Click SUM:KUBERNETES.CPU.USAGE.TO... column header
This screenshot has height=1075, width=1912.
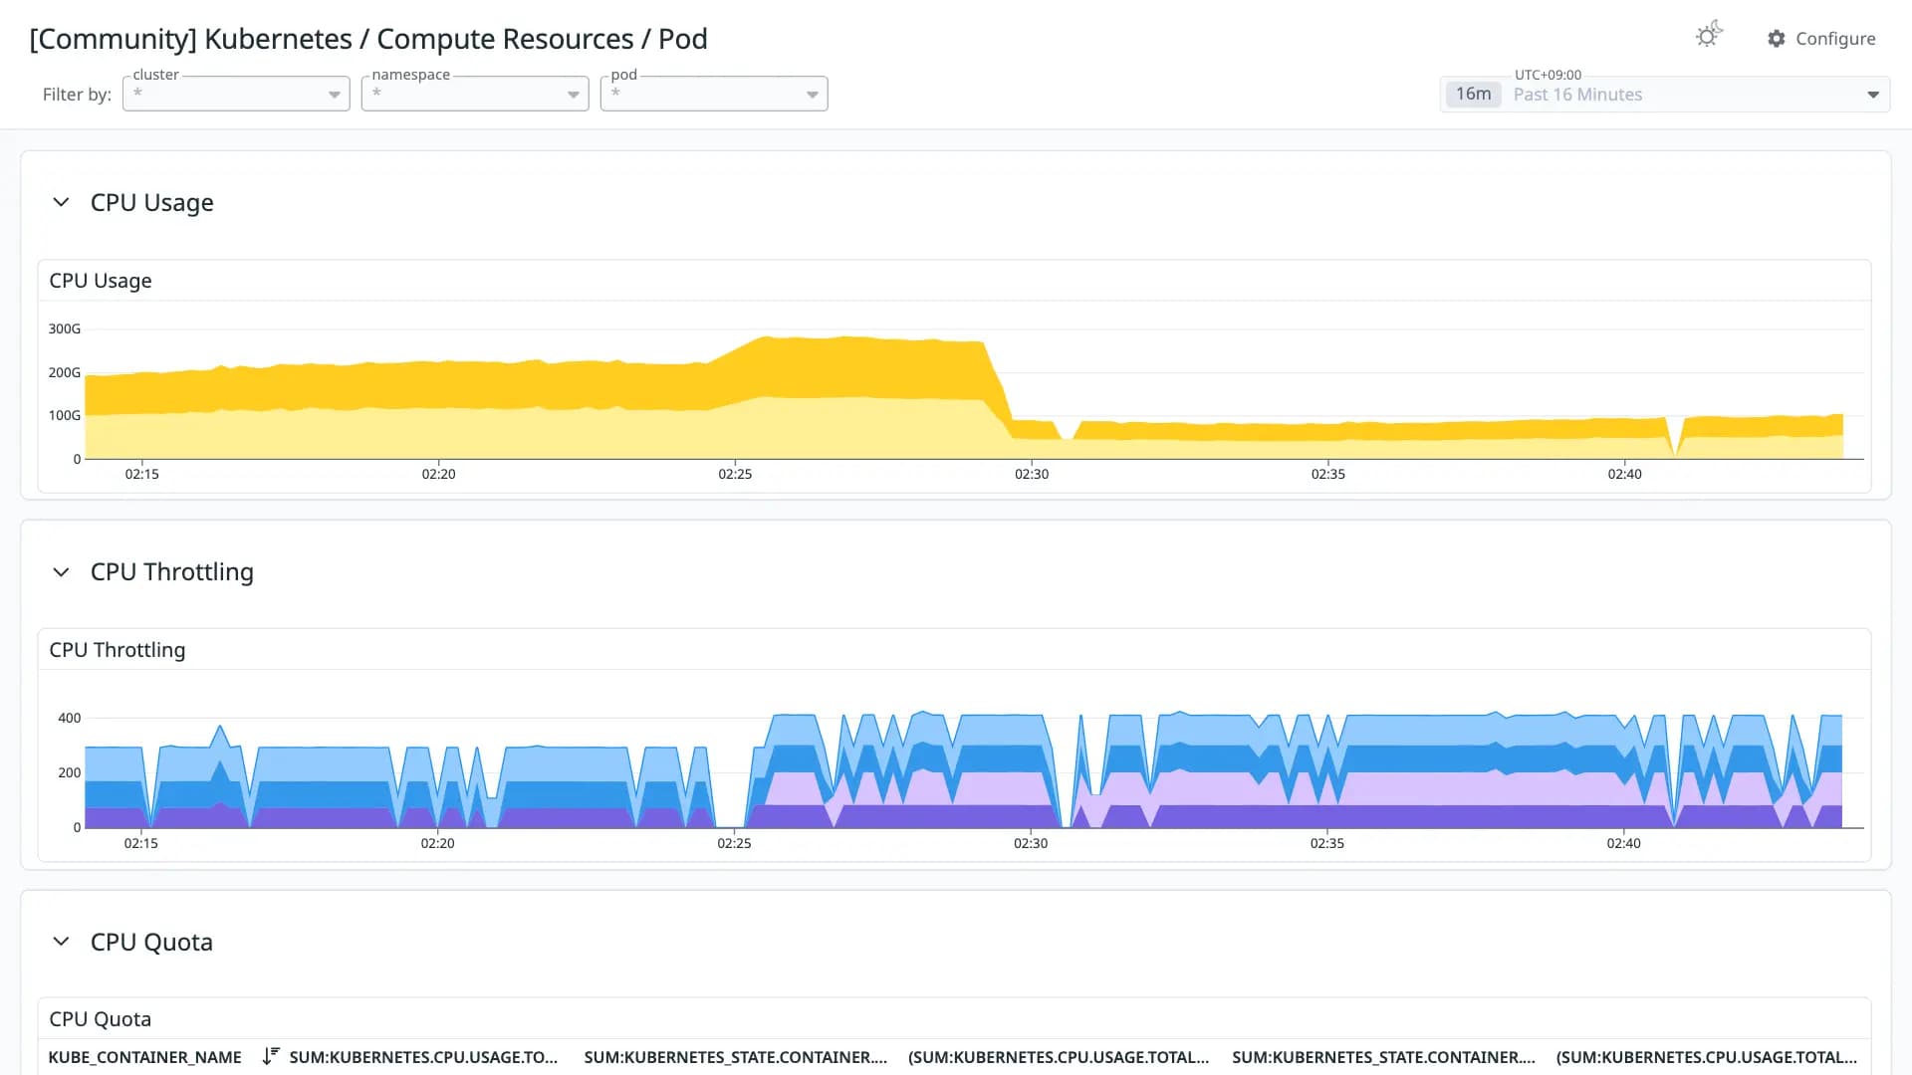coord(423,1057)
